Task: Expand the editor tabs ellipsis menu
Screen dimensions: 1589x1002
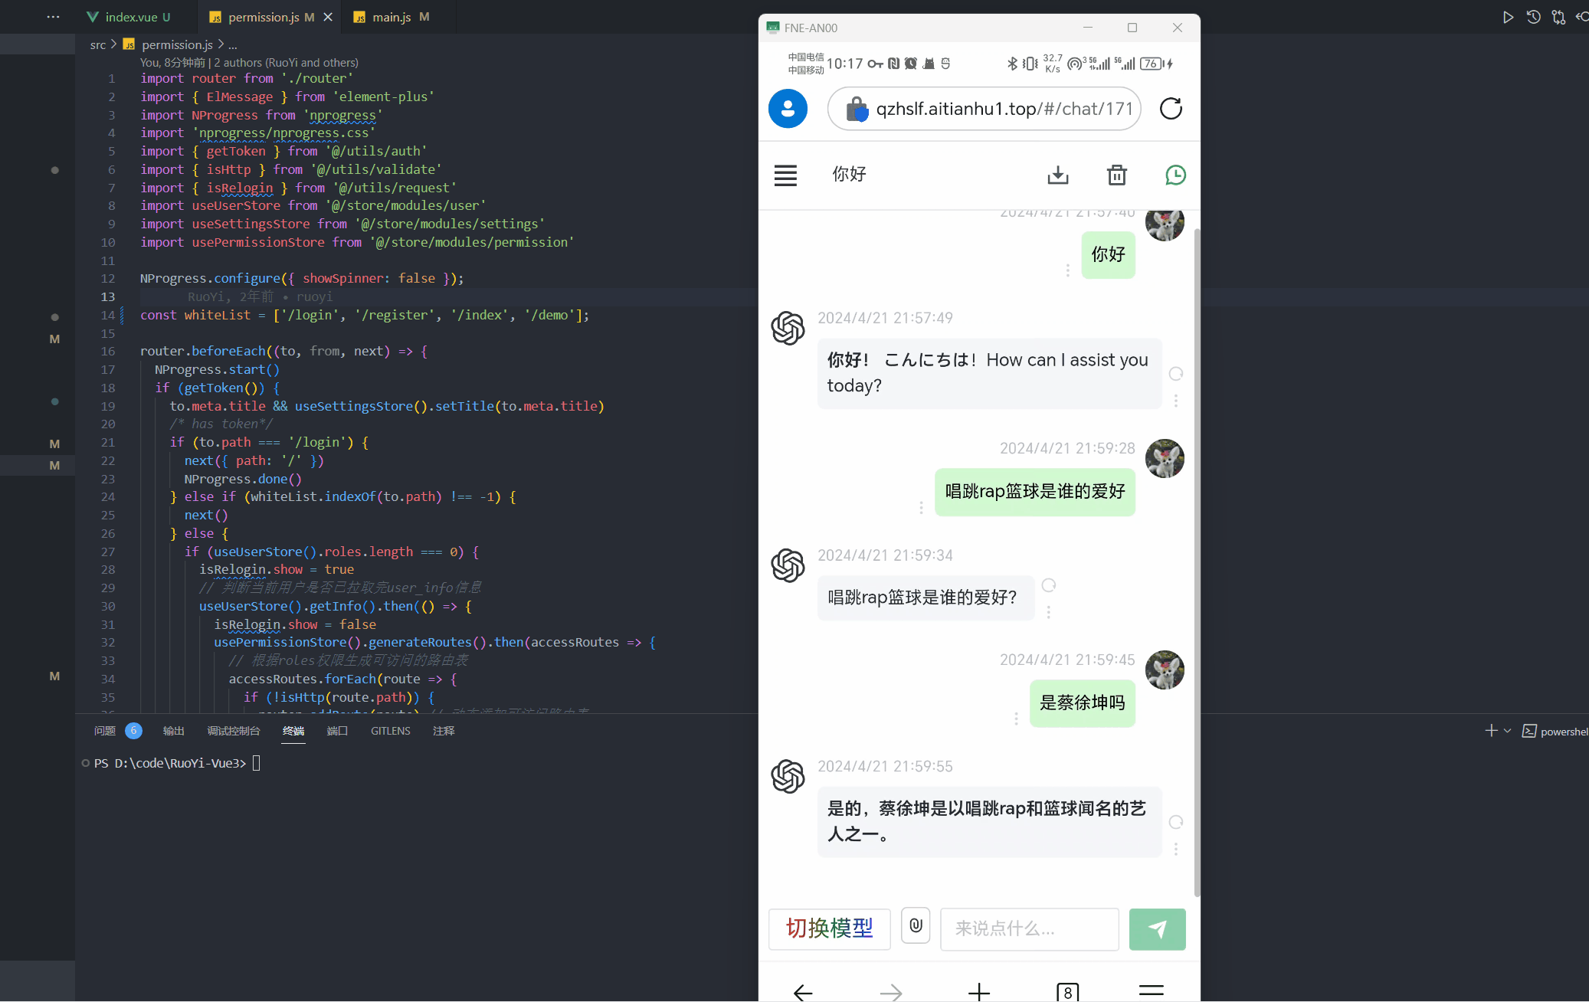Action: pyautogui.click(x=53, y=17)
